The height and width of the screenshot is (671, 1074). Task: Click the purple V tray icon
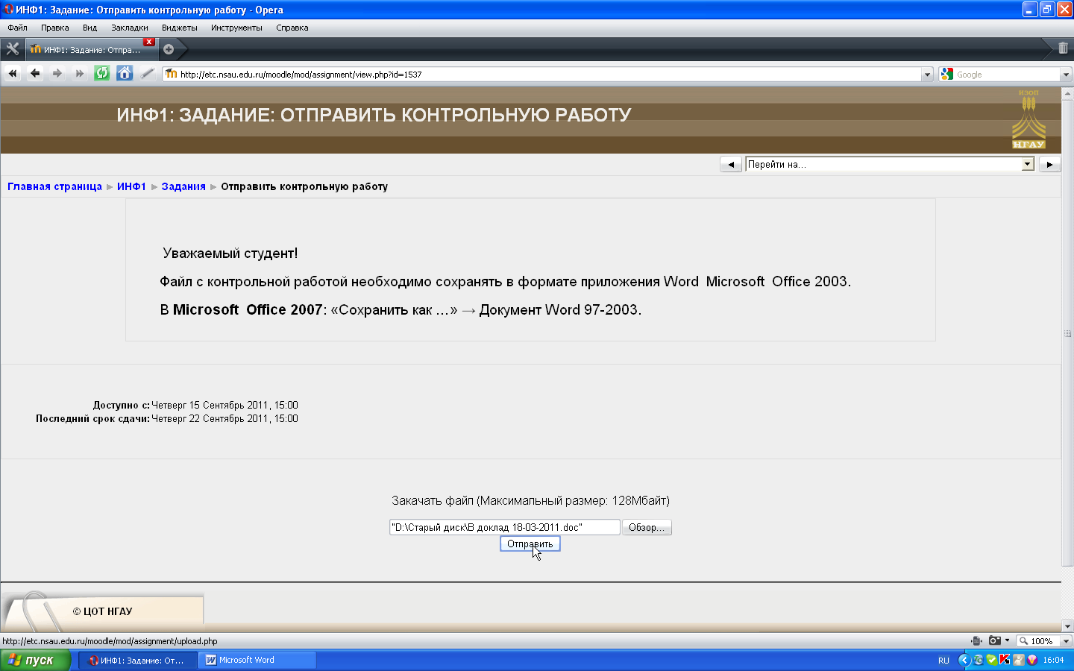1032,660
